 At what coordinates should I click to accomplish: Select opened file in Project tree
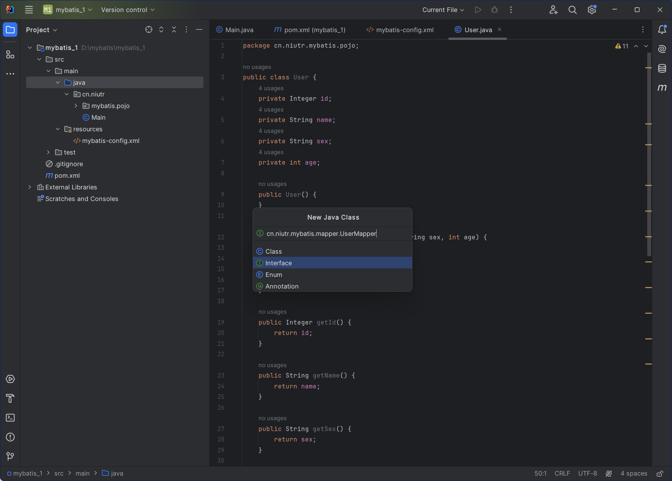click(x=149, y=30)
